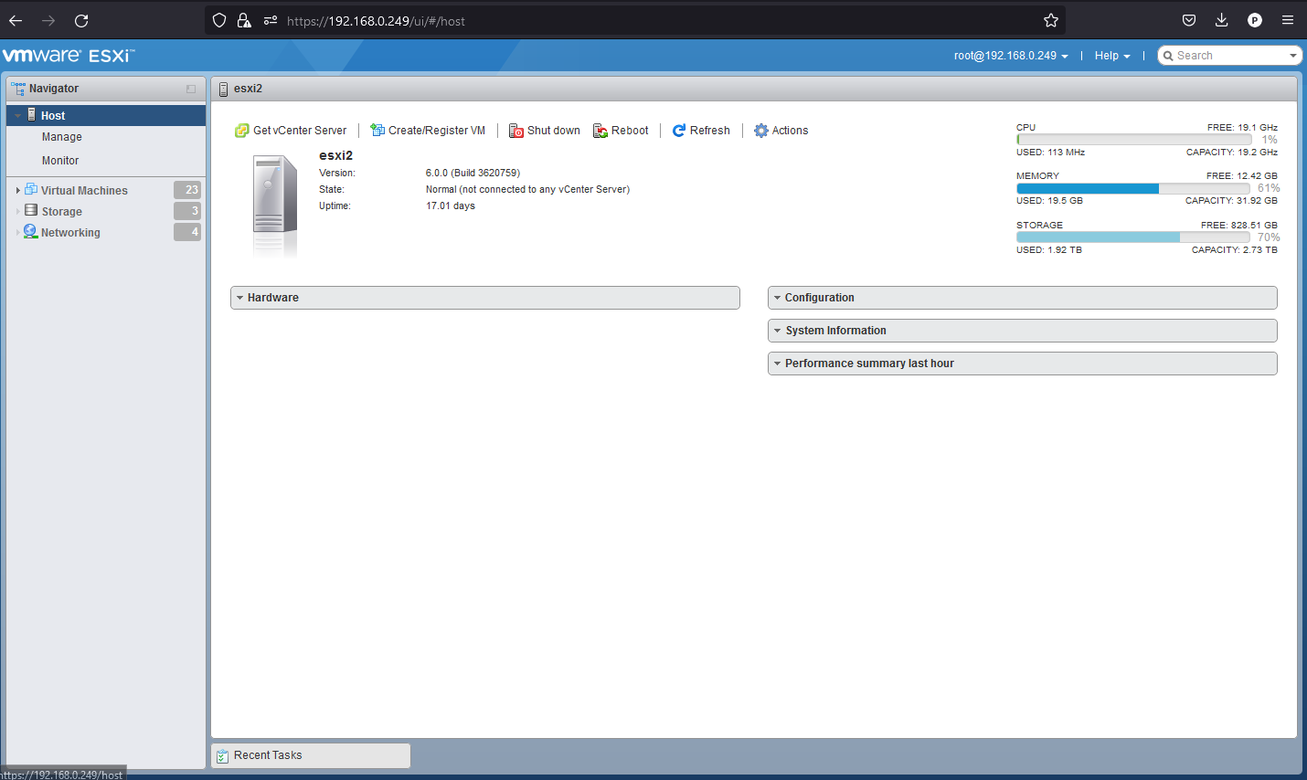Click the Virtual Machines count badge 23
The image size is (1307, 780).
pos(187,190)
